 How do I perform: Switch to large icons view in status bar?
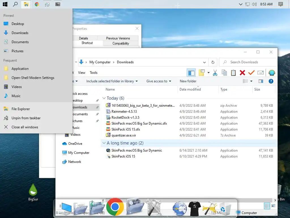click(273, 206)
